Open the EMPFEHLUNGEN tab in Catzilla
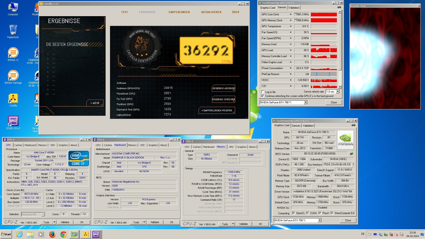425x239 pixels. click(179, 12)
